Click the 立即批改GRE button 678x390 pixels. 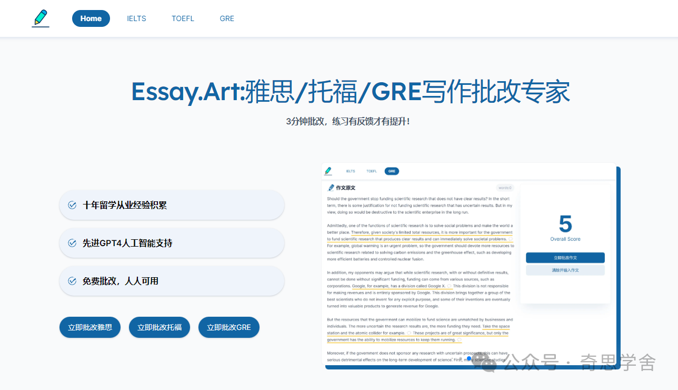(228, 327)
